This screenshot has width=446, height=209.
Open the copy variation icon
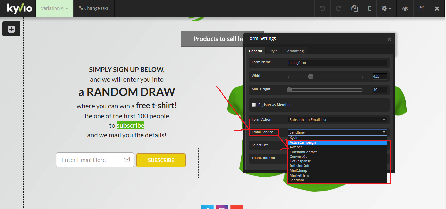[354, 8]
